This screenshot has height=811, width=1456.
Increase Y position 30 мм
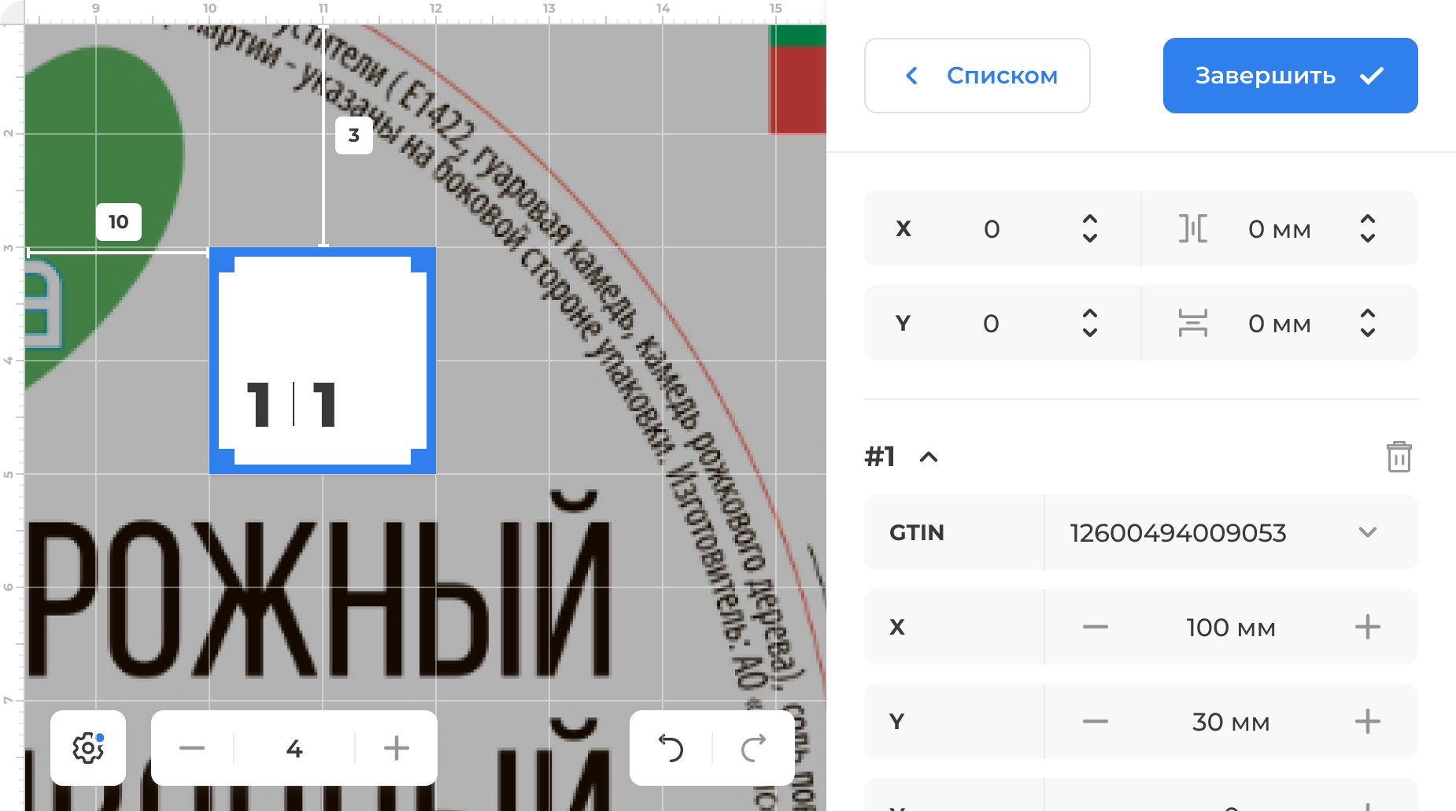click(1368, 722)
